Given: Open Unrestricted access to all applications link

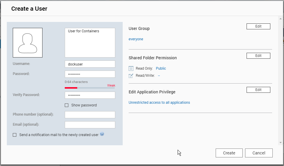Looking at the screenshot, I should [x=159, y=103].
